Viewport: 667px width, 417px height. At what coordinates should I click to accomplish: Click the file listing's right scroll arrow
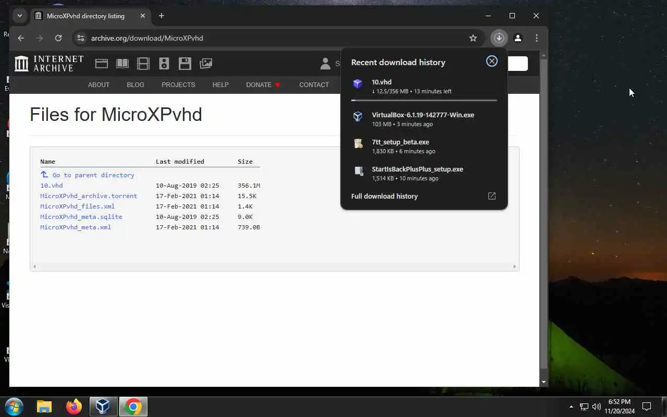(x=515, y=266)
